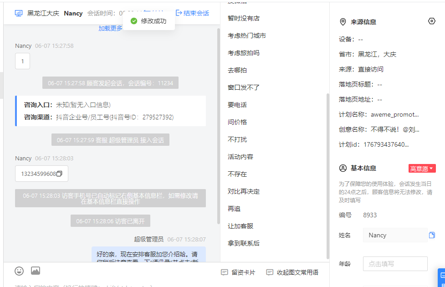Click the 咨询渠道 Douyin channel info line
Image resolution: width=445 pixels, height=287 pixels.
pos(99,117)
